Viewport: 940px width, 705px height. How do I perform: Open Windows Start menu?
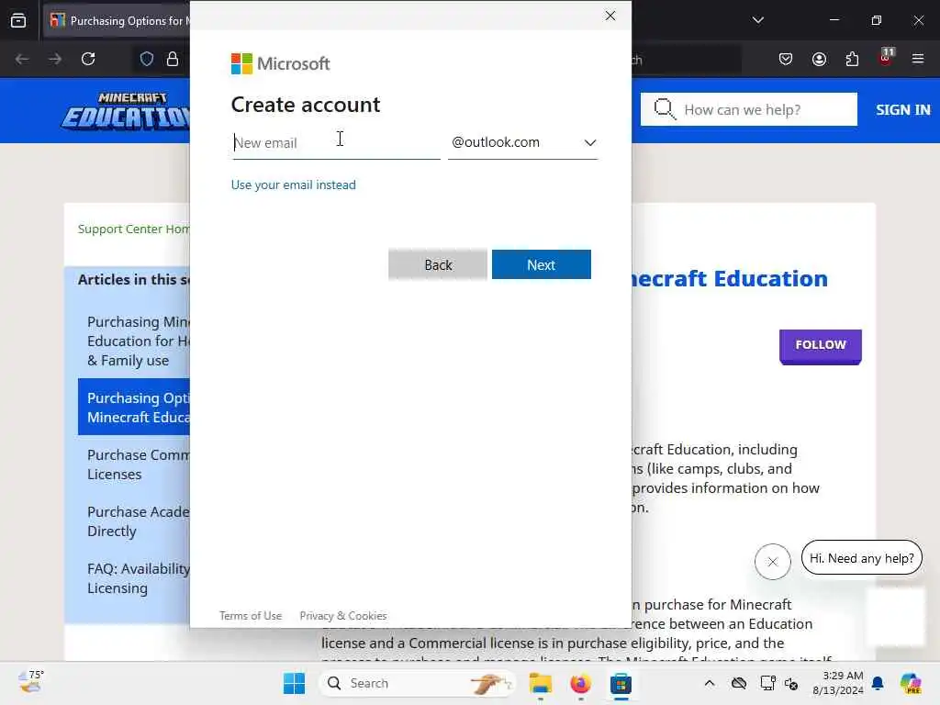click(294, 683)
